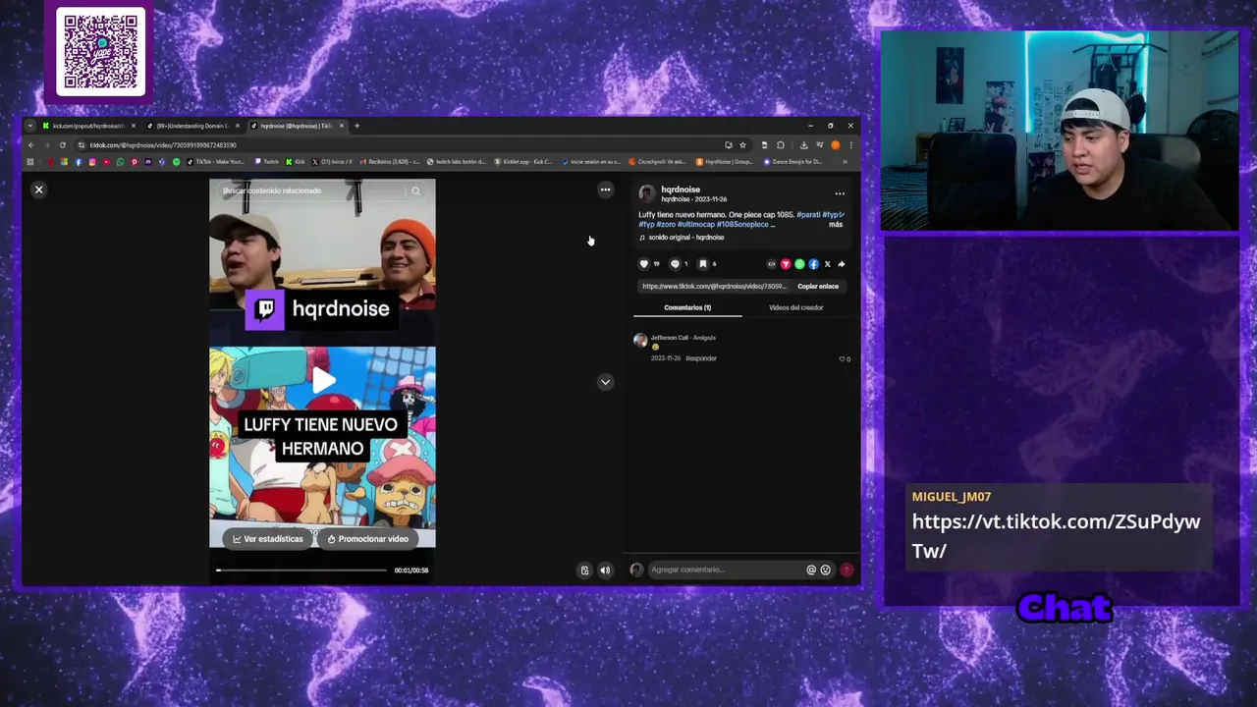This screenshot has height=707, width=1257.
Task: Save the video with the bookmark icon
Action: coord(702,263)
